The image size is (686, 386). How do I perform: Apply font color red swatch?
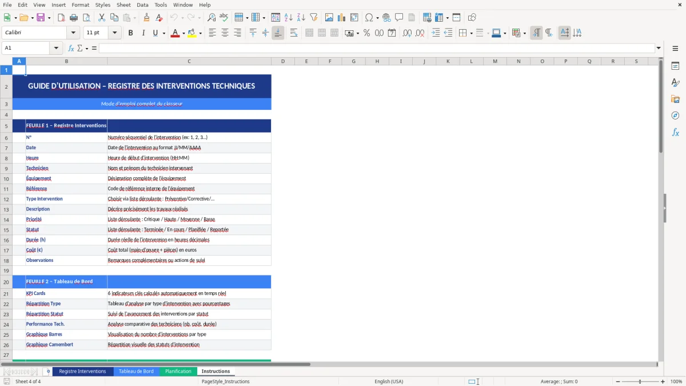pos(174,33)
